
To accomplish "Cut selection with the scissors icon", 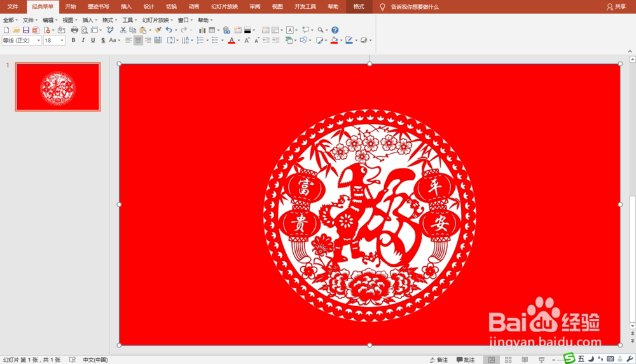I will tap(123, 30).
